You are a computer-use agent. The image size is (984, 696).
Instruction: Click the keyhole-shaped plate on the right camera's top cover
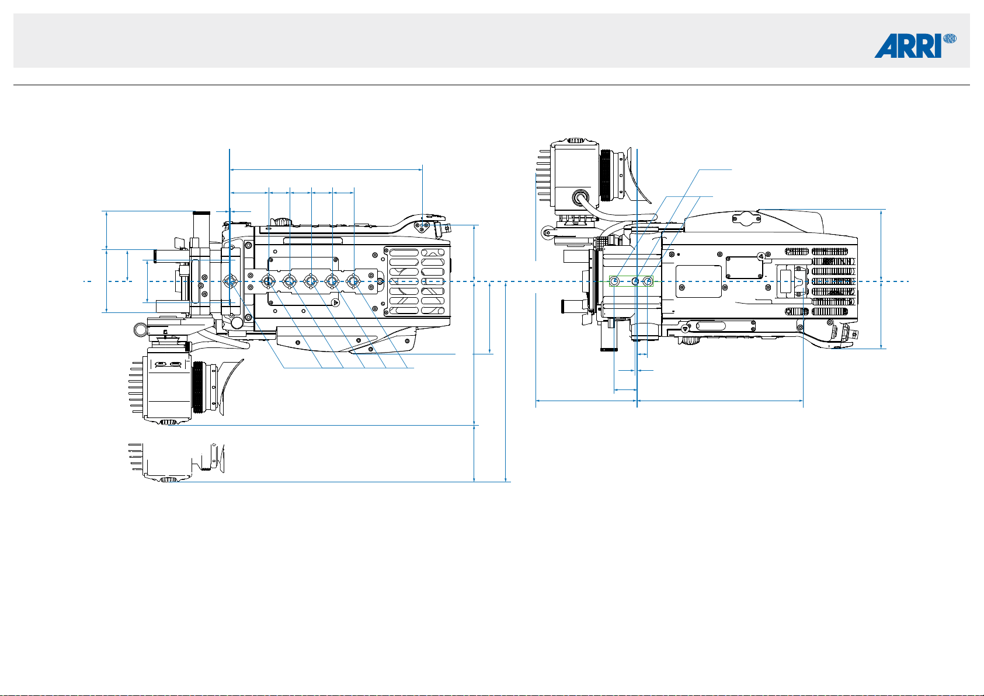746,218
